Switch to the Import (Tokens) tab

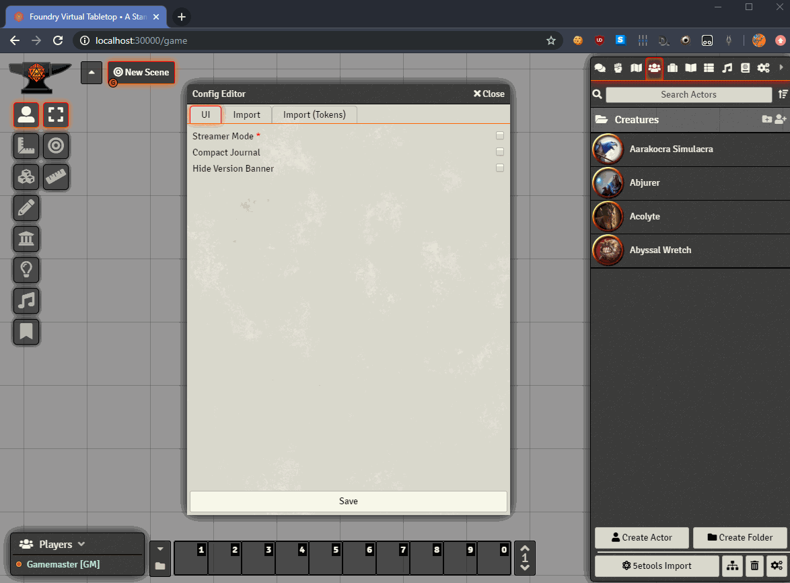pos(314,115)
